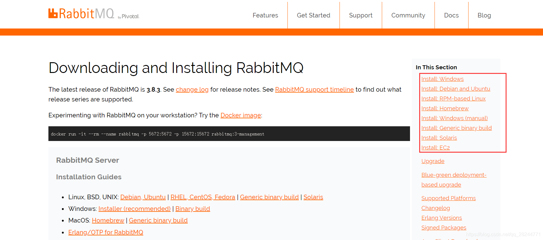Open the Solaris guide in Linux row
543x240 pixels.
tap(313, 197)
